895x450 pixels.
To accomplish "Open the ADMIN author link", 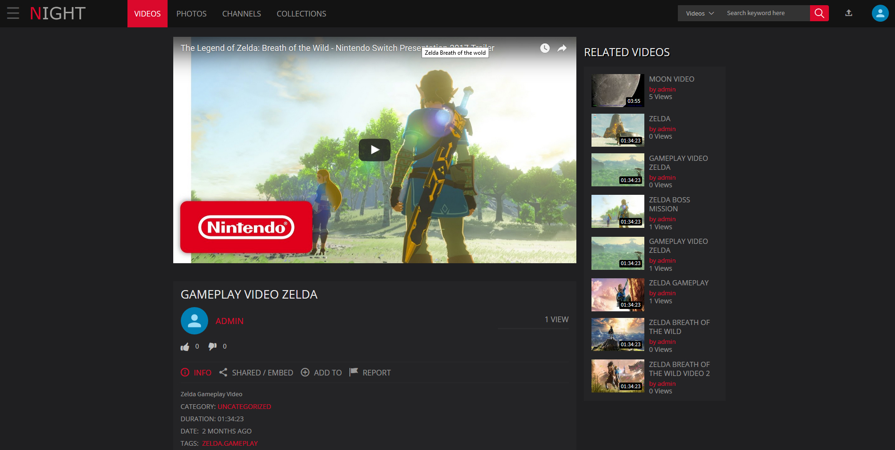I will tap(229, 321).
